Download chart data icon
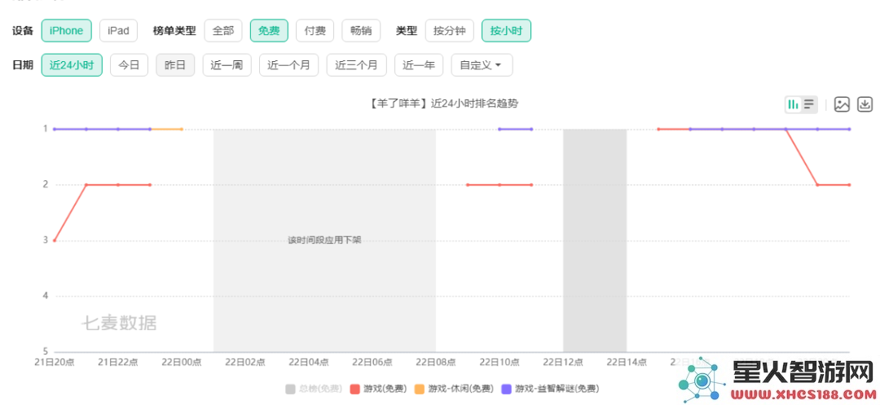The width and height of the screenshot is (880, 405). click(x=865, y=104)
